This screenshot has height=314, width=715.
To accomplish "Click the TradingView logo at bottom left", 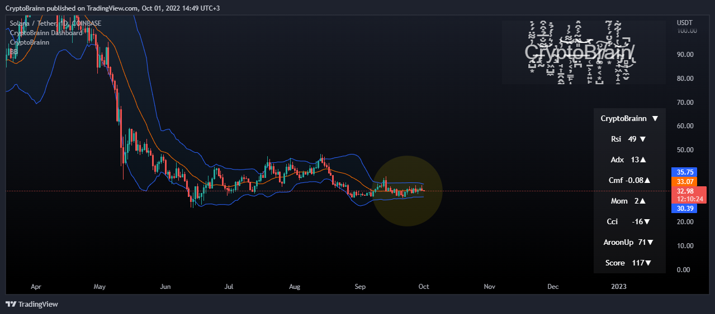I will [32, 304].
